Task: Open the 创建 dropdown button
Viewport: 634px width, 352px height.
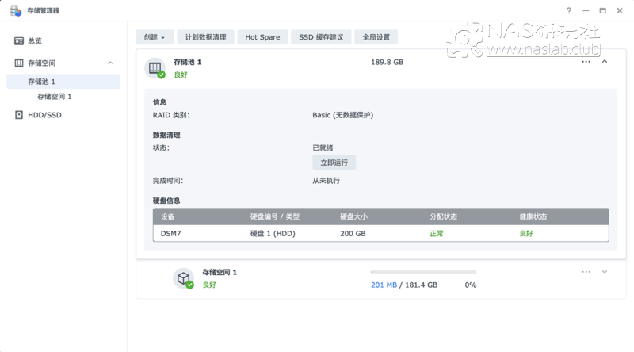Action: point(155,37)
